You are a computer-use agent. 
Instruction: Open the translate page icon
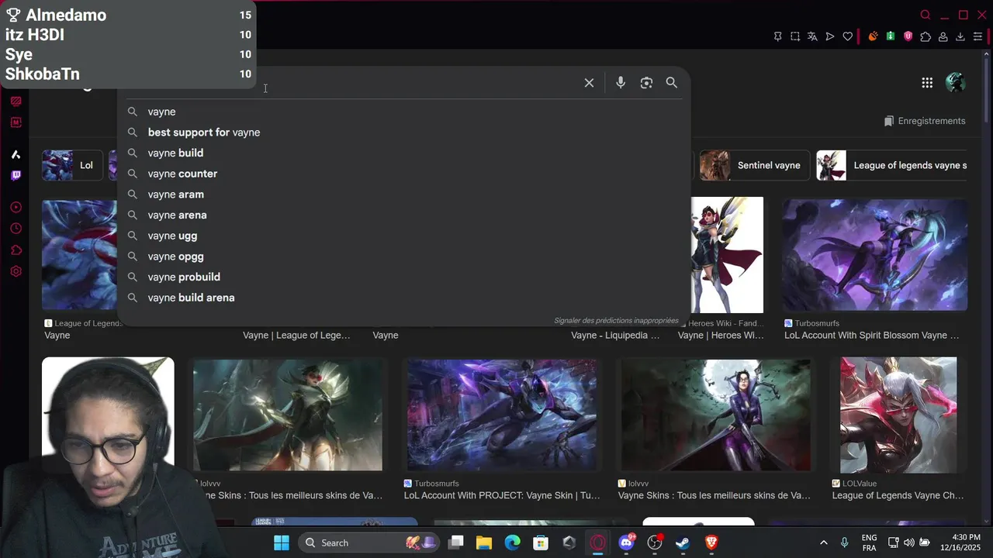point(812,36)
